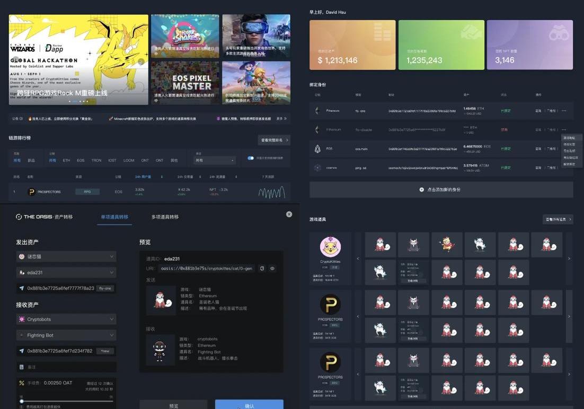
Task: Click the blue 确认 confirm button
Action: pos(249,405)
